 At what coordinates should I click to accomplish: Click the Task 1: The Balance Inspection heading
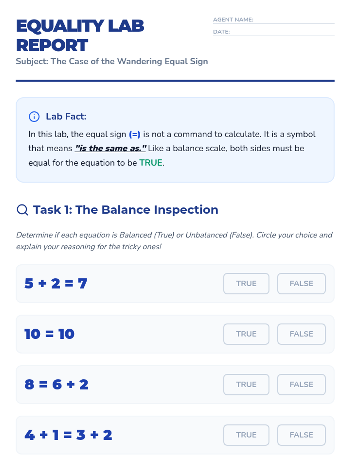pos(125,210)
